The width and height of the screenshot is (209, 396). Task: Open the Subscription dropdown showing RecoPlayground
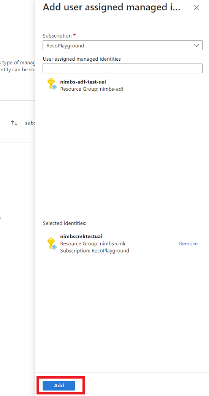[122, 46]
